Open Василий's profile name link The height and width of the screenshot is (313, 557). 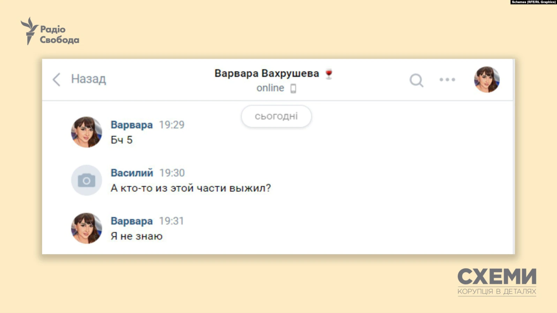coord(132,173)
